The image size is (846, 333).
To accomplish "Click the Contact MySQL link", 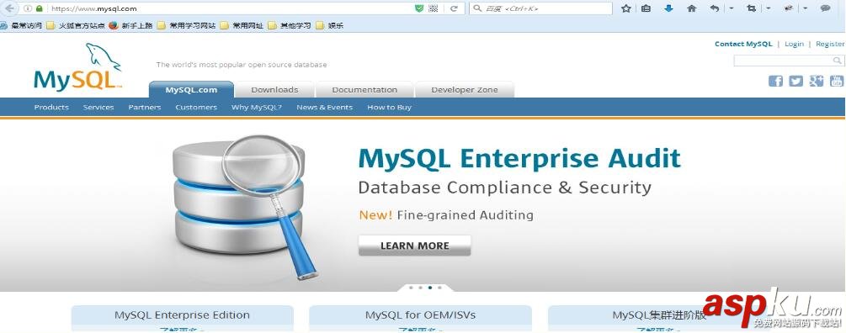I will 743,44.
